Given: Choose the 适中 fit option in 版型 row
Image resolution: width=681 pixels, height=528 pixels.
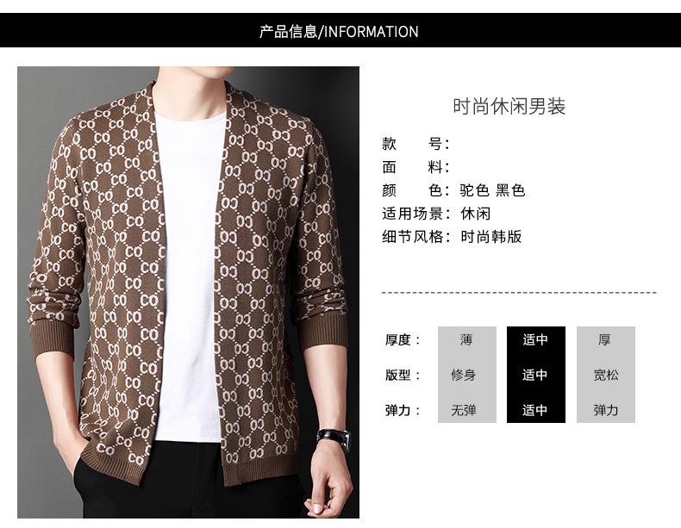Looking at the screenshot, I should click(535, 375).
